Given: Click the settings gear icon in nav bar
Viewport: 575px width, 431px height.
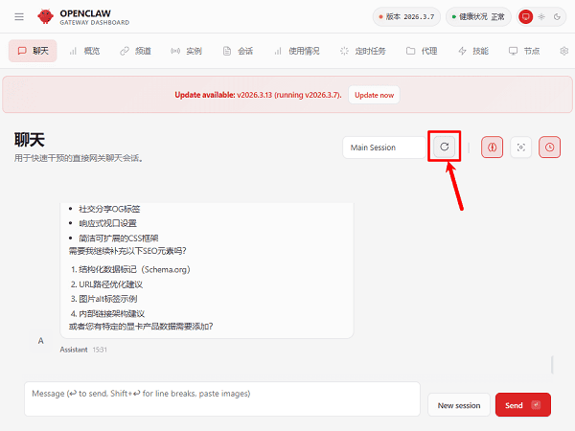Looking at the screenshot, I should pos(564,50).
